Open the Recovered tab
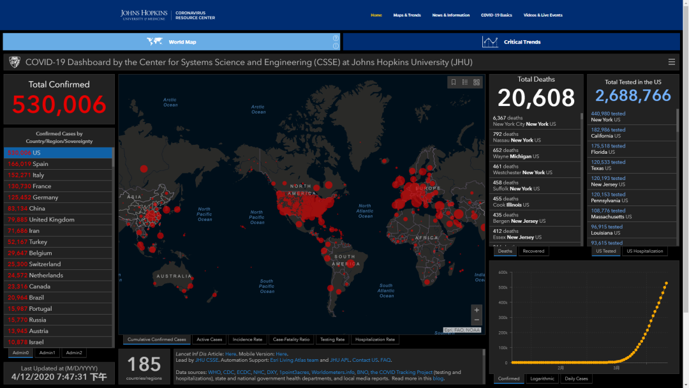Screen dimensions: 689x388 (x=533, y=251)
